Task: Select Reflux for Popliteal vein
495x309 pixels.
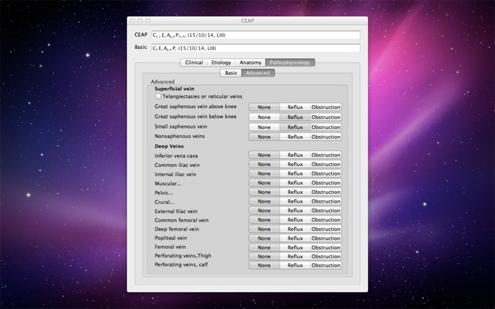Action: [295, 239]
